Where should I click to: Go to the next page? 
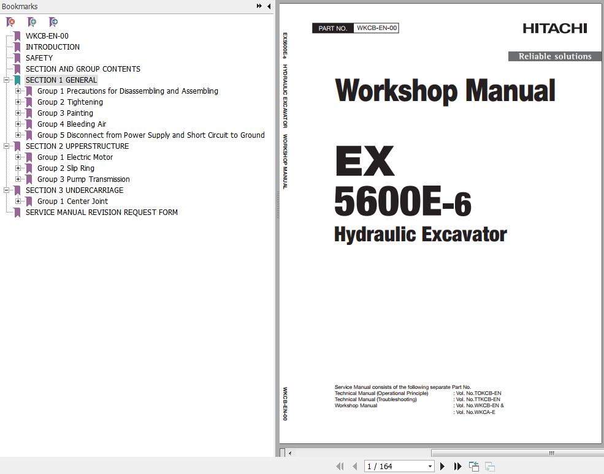[x=442, y=466]
